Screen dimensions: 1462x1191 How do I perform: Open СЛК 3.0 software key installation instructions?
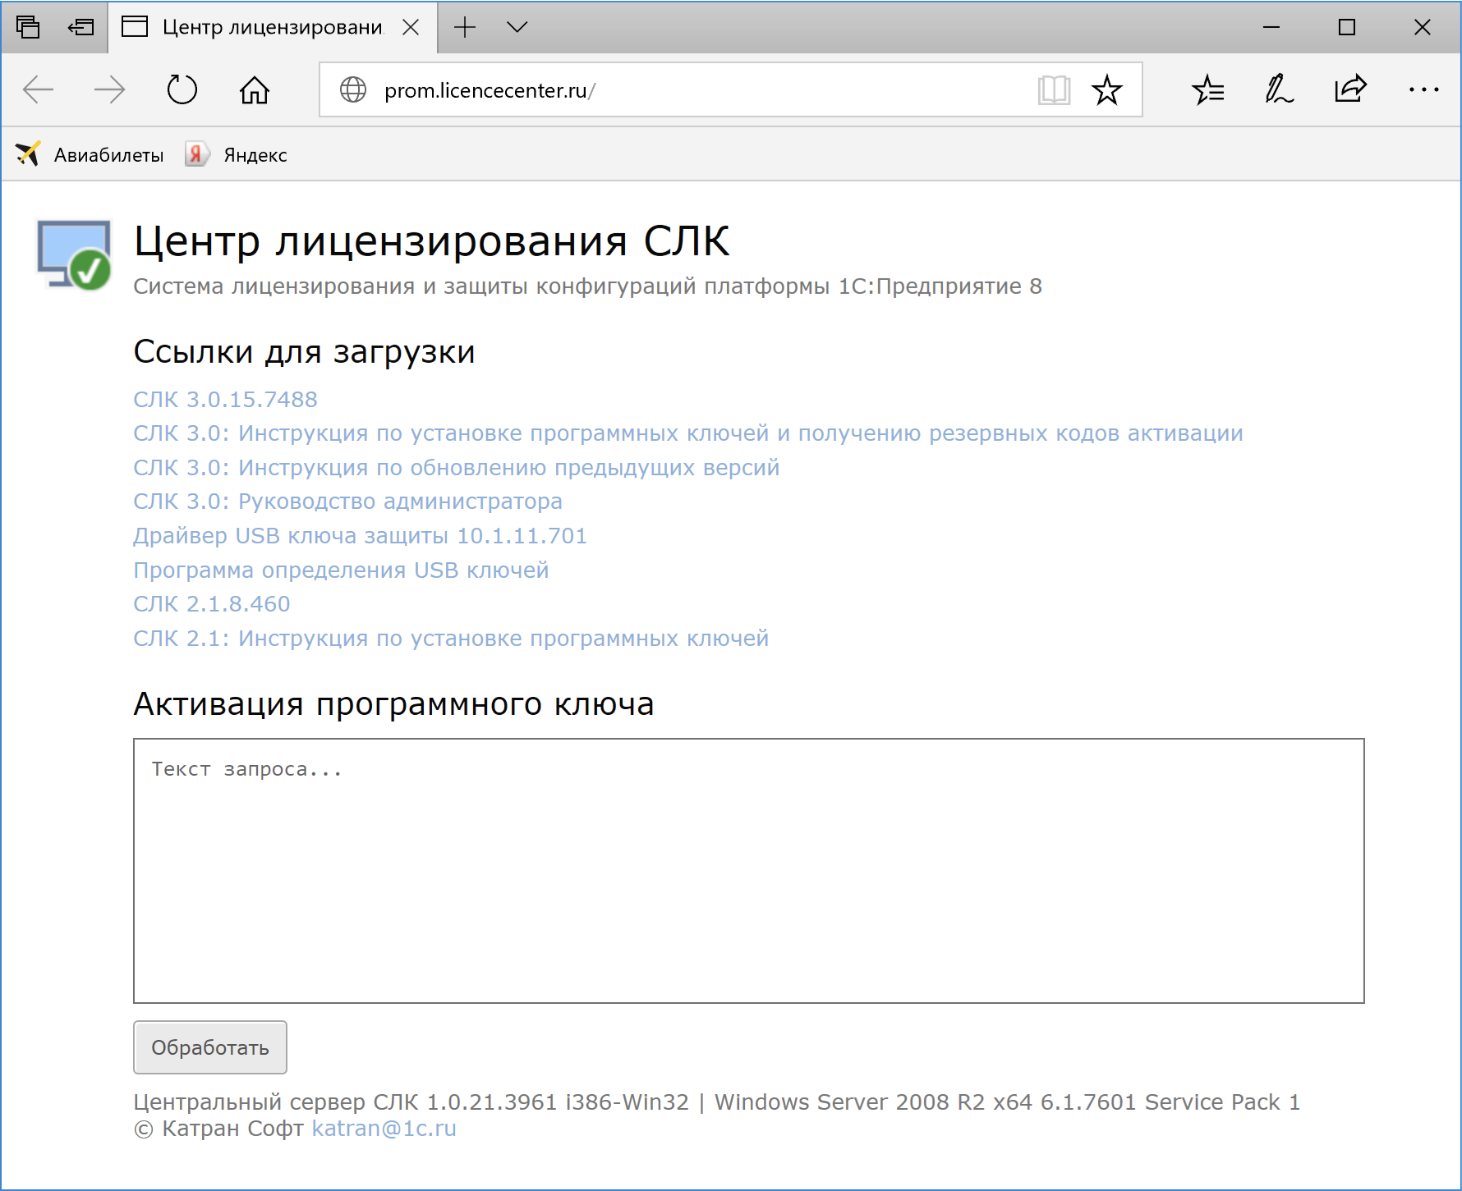tap(688, 433)
